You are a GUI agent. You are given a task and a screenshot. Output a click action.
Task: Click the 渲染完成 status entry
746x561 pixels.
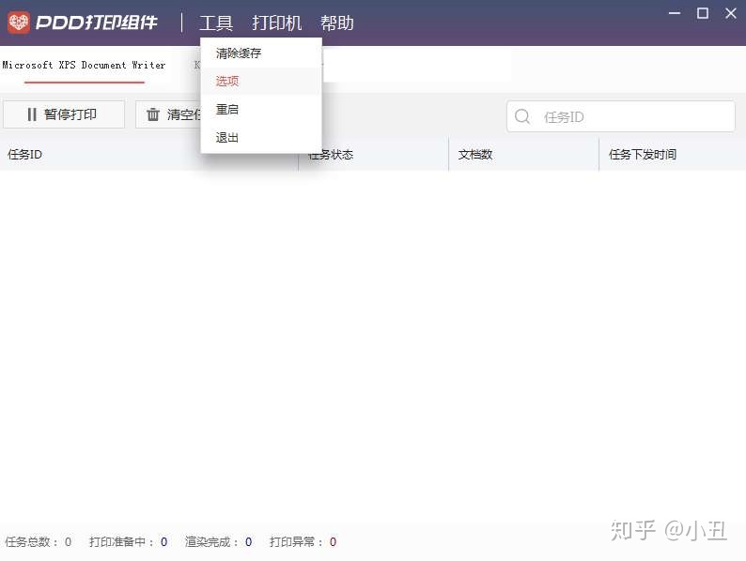coord(218,542)
